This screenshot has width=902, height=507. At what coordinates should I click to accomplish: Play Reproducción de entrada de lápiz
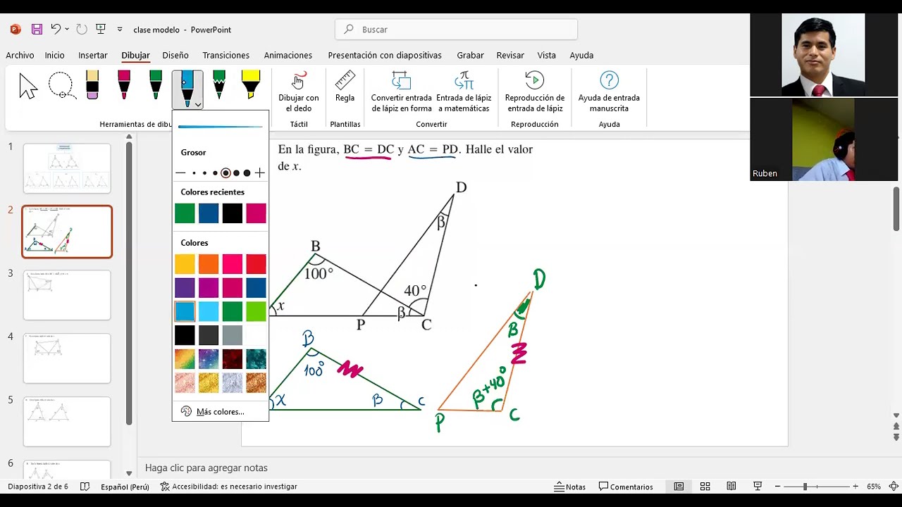pyautogui.click(x=535, y=92)
